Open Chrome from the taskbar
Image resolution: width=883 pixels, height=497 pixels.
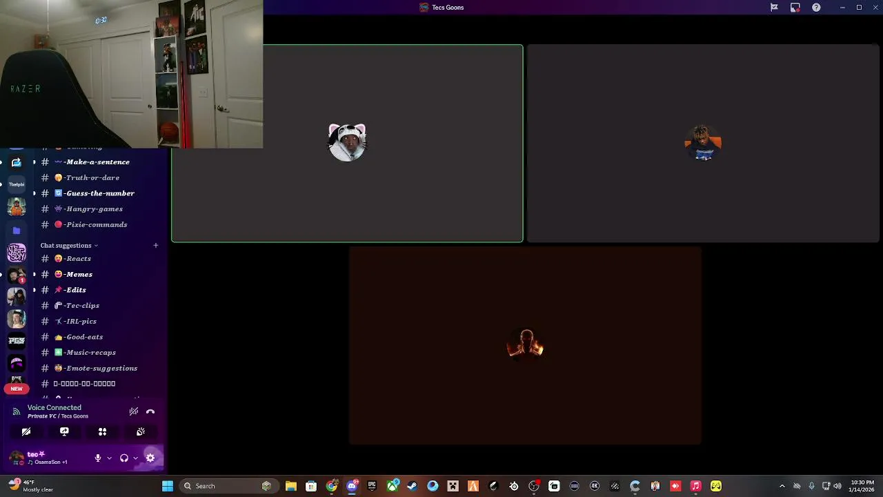pos(332,486)
